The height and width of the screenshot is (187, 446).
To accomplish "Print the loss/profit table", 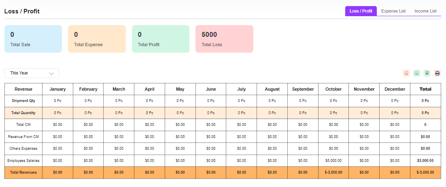I will coord(437,73).
